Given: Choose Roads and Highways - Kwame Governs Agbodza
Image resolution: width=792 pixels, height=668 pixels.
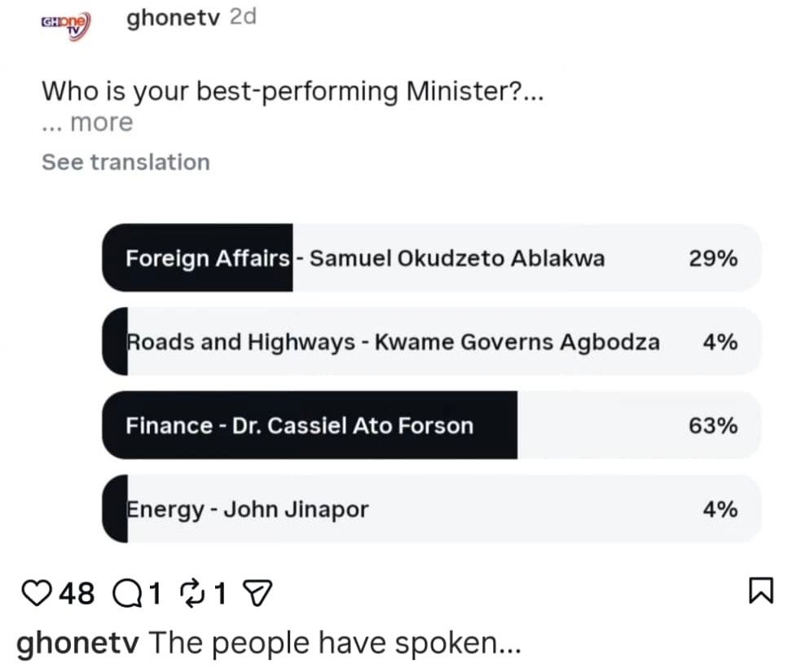Looking at the screenshot, I should point(431,342).
